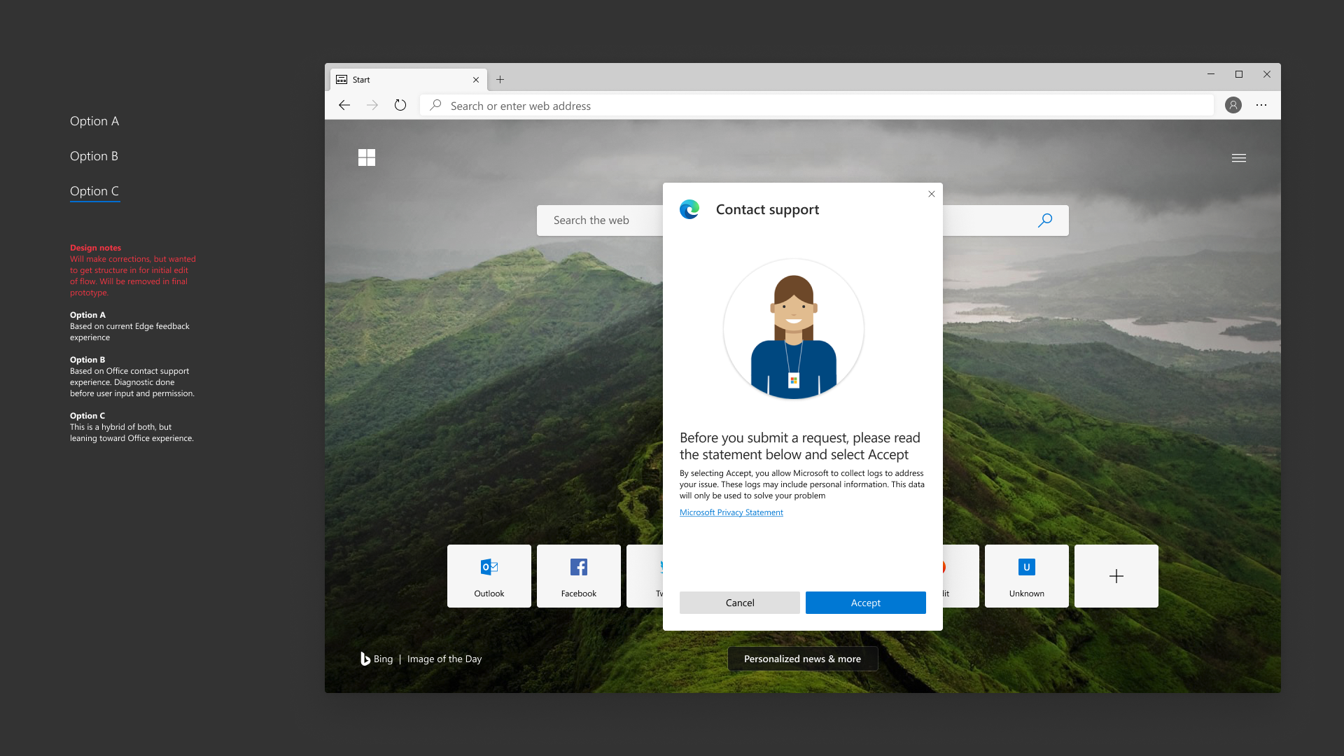Close the Start tab
The image size is (1344, 756).
coord(476,80)
